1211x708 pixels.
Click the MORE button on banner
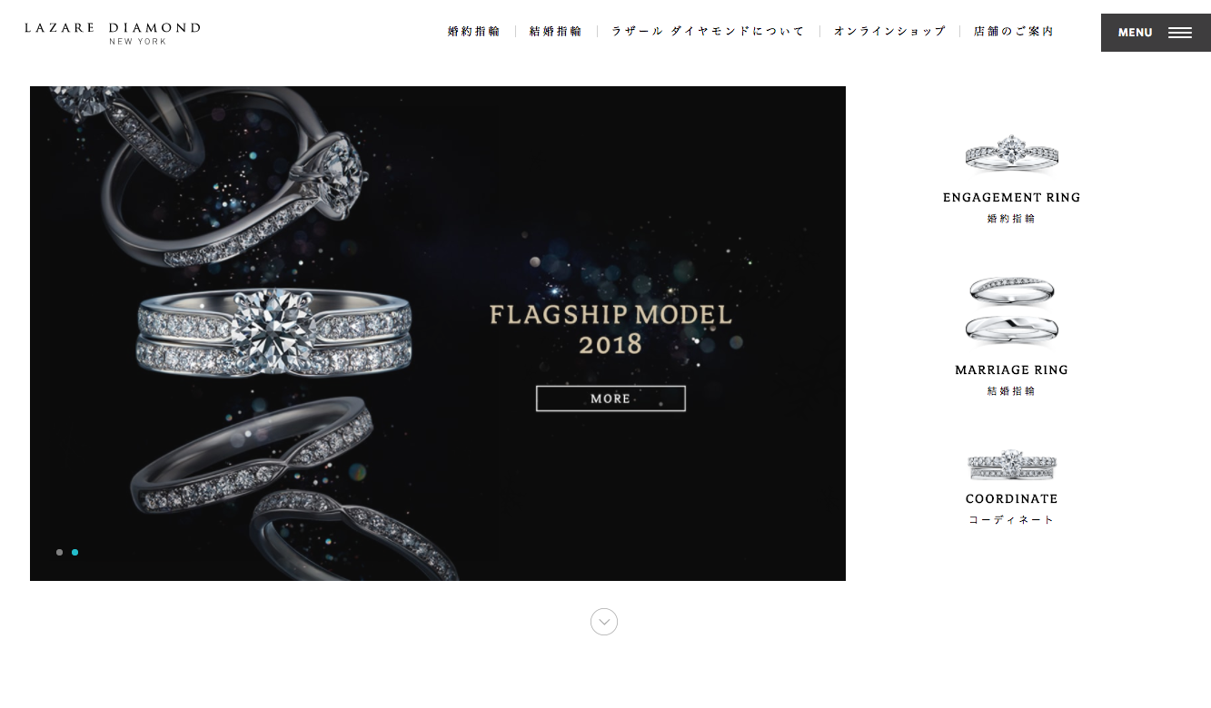[610, 398]
